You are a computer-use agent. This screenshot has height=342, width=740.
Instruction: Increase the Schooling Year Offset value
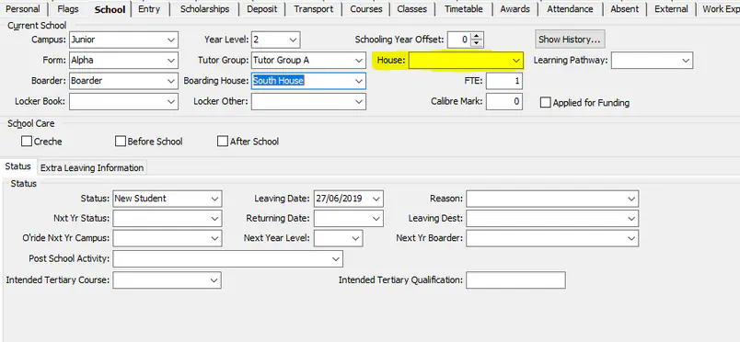477,37
